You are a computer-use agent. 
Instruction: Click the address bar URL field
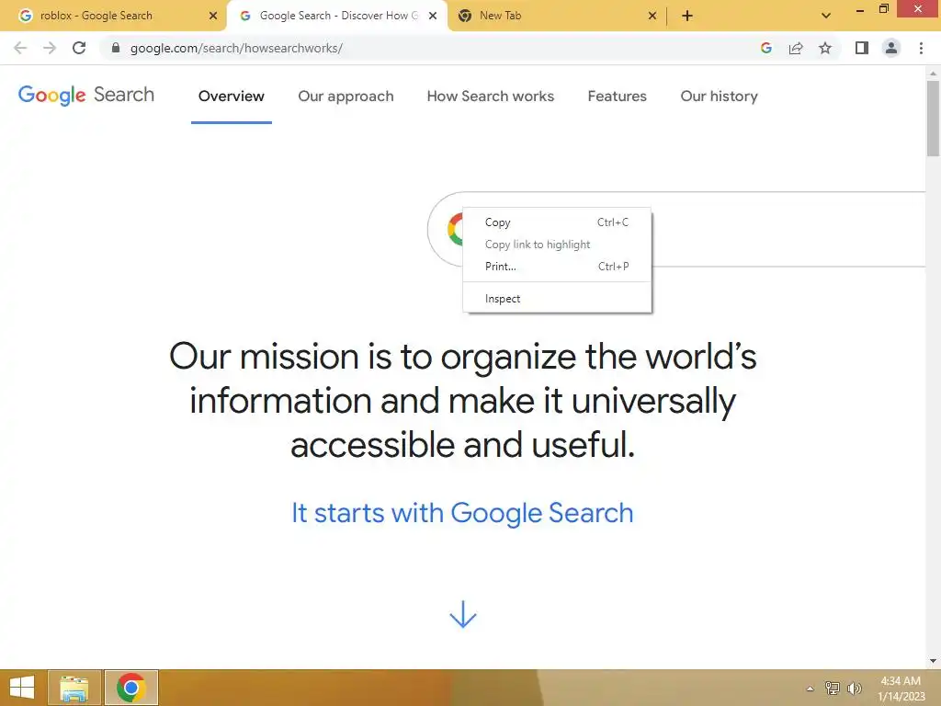pos(432,48)
